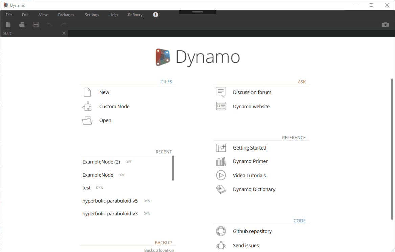Click the Send issues link
This screenshot has height=252, width=395.
246,245
